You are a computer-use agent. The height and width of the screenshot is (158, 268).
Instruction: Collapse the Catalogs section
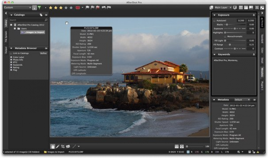pyautogui.click(x=11, y=15)
